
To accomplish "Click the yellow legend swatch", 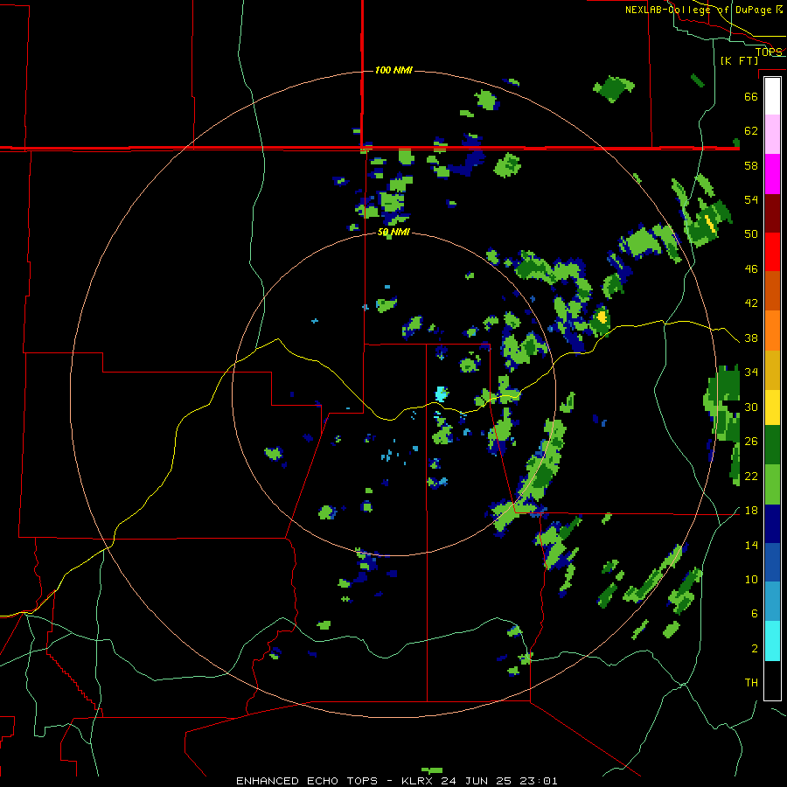I will [772, 407].
